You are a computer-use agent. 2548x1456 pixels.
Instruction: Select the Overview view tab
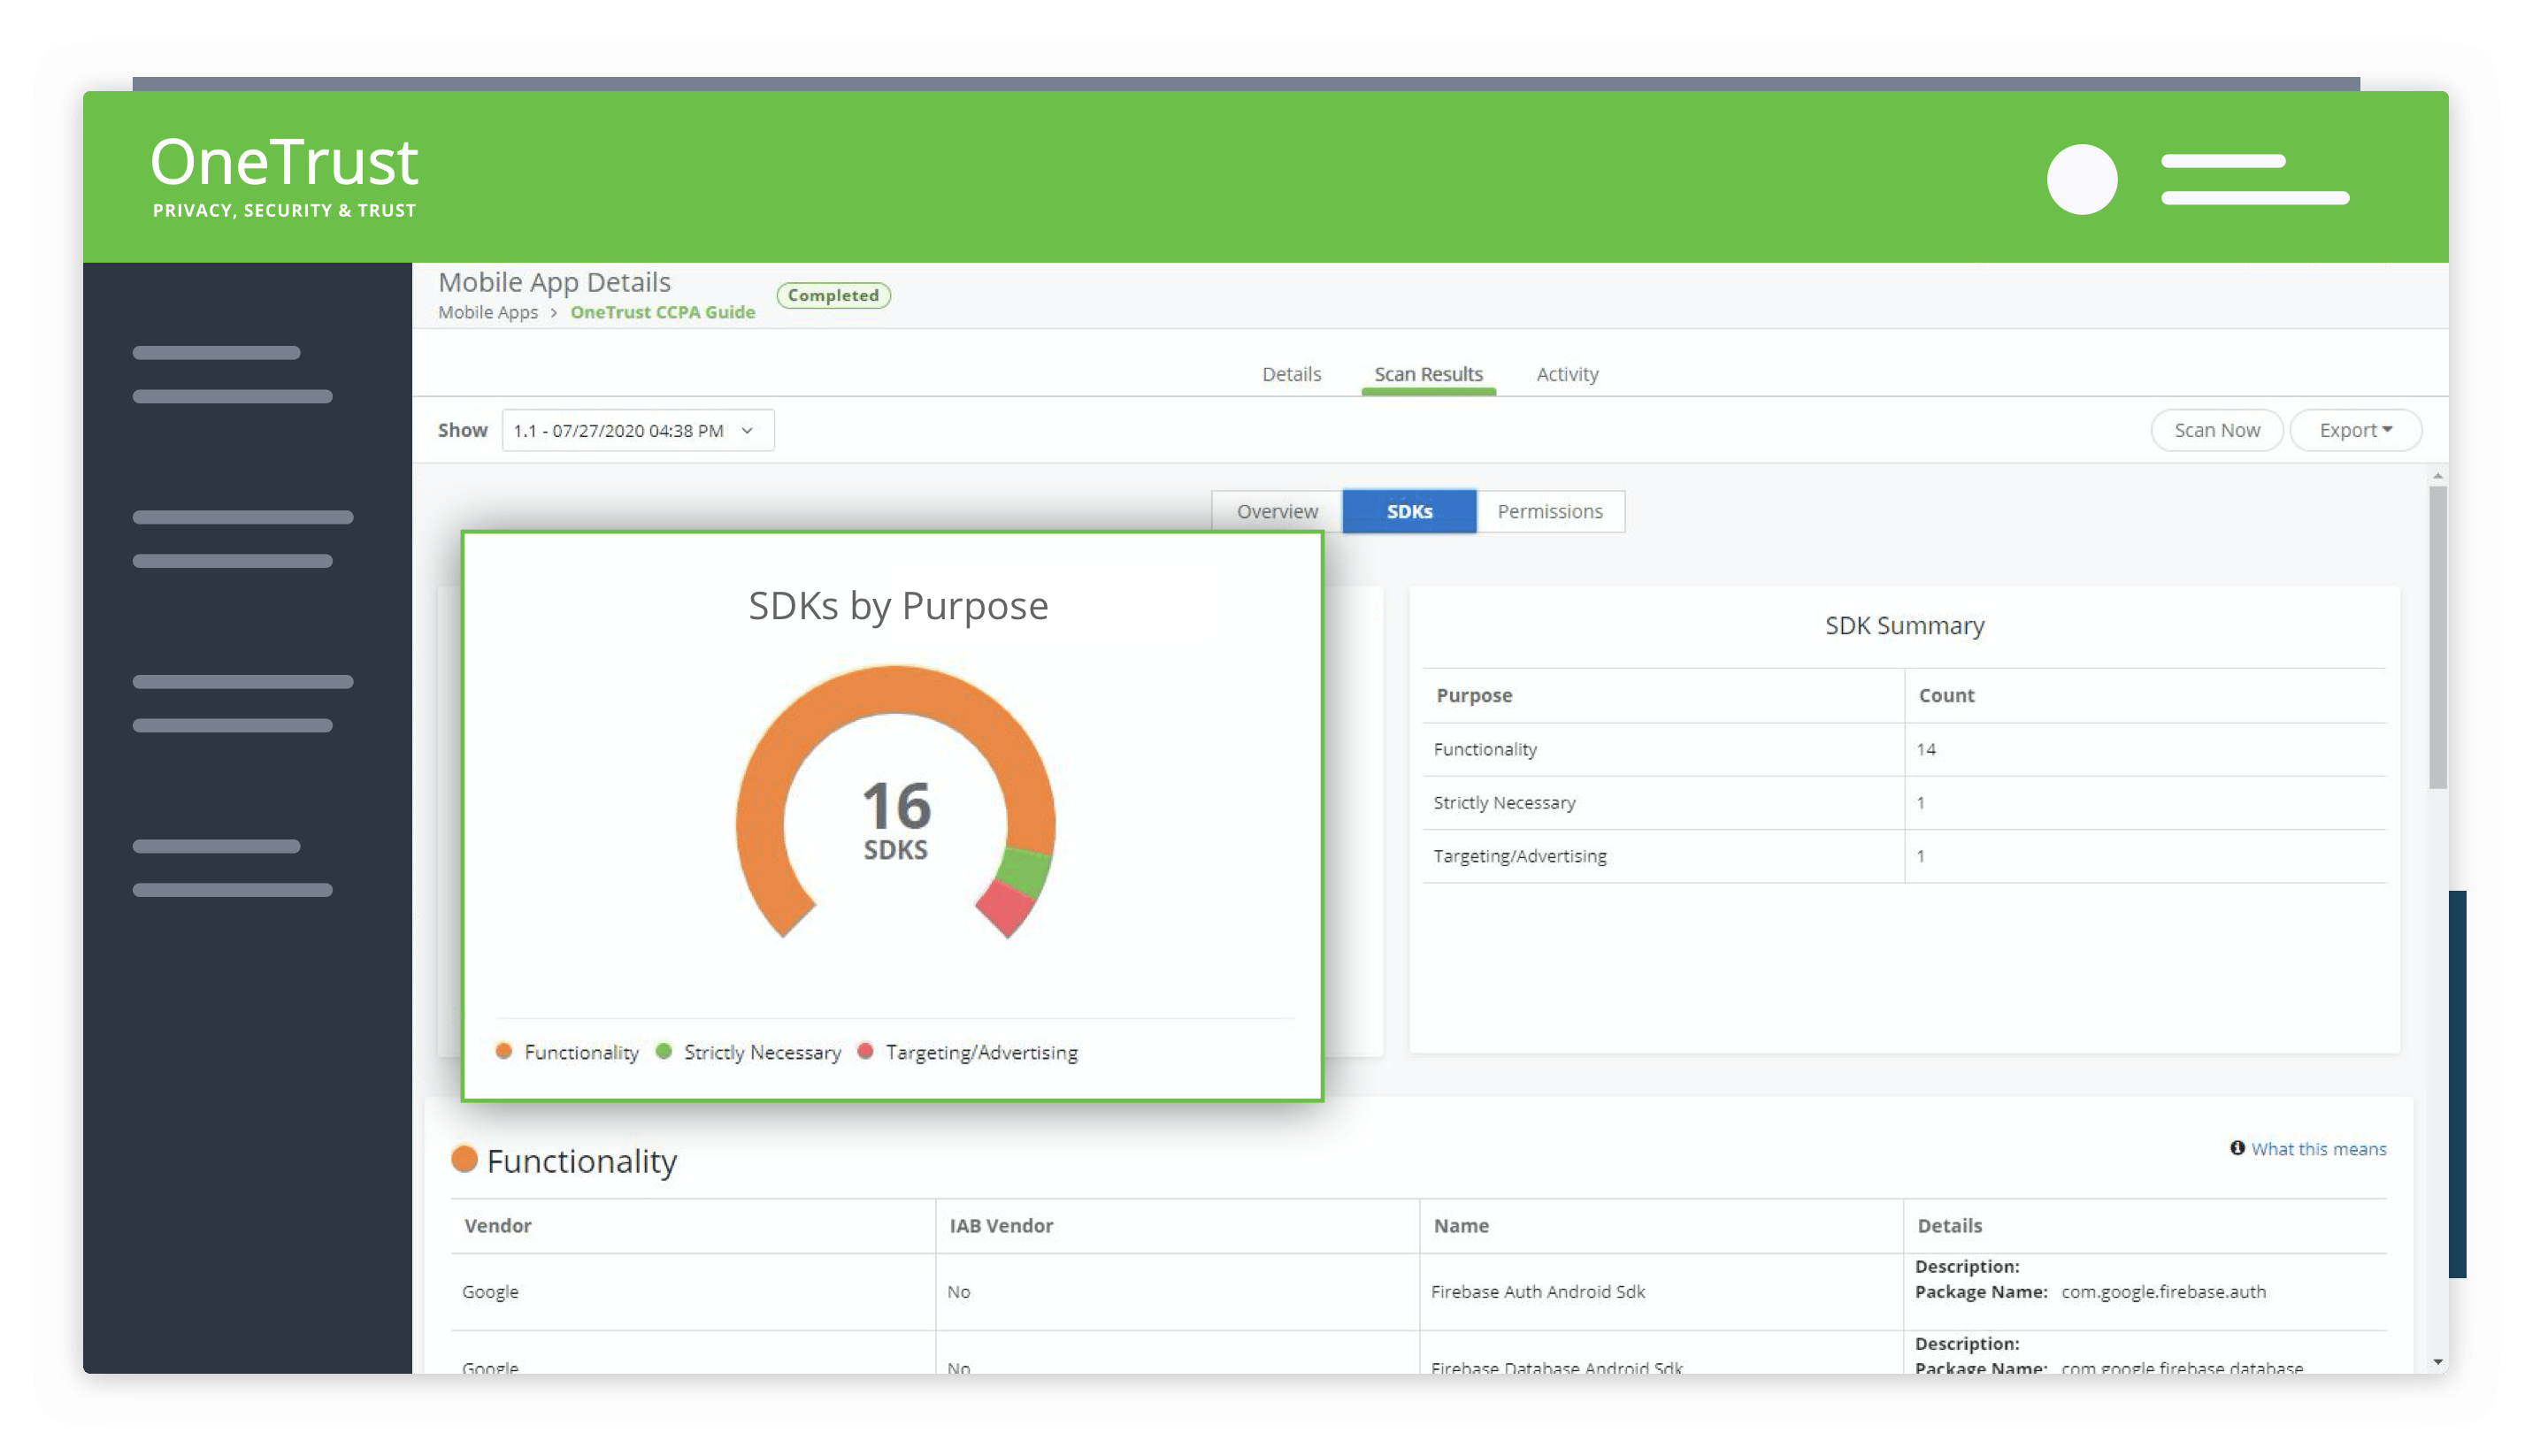pyautogui.click(x=1277, y=511)
